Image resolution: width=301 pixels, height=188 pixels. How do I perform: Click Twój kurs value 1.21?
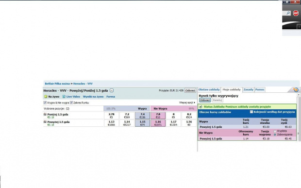pos(246,127)
